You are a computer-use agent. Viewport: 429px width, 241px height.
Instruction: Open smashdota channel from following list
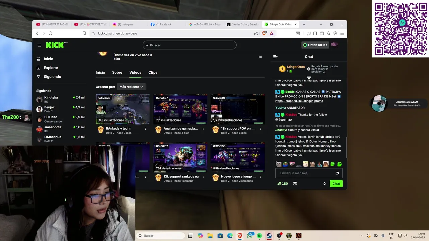pyautogui.click(x=60, y=129)
